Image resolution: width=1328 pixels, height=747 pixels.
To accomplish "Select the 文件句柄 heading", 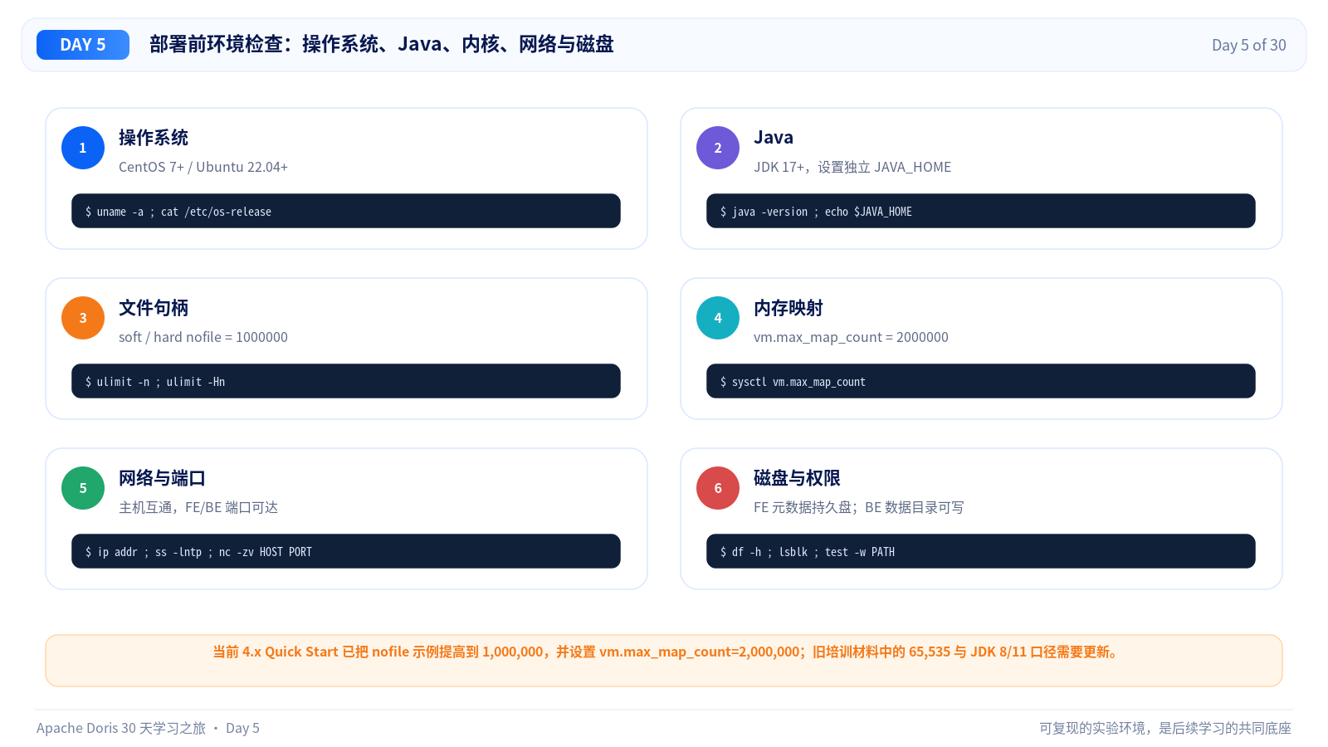I will click(154, 308).
